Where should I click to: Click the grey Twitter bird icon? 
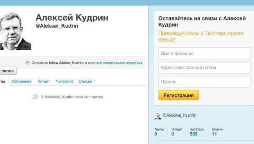click(35, 97)
